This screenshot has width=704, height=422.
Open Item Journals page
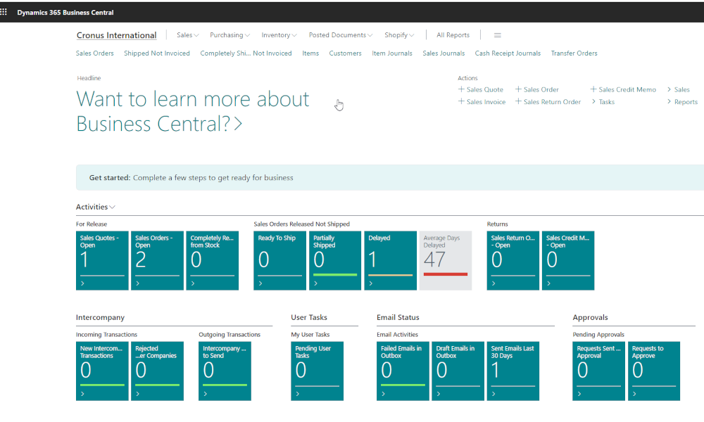[x=391, y=53]
